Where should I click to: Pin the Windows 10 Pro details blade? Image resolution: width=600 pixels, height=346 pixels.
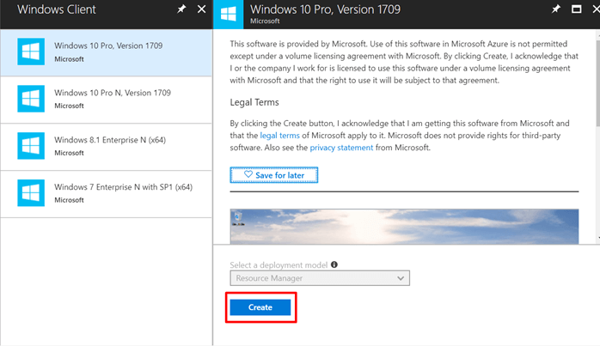tap(555, 9)
